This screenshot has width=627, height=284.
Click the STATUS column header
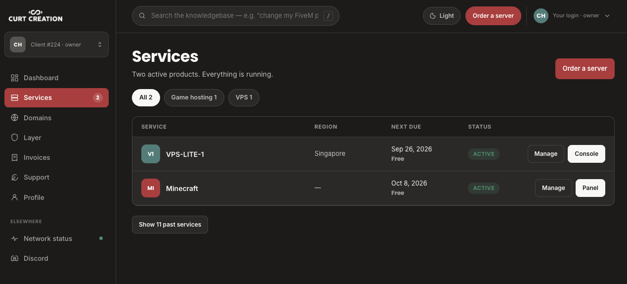479,127
